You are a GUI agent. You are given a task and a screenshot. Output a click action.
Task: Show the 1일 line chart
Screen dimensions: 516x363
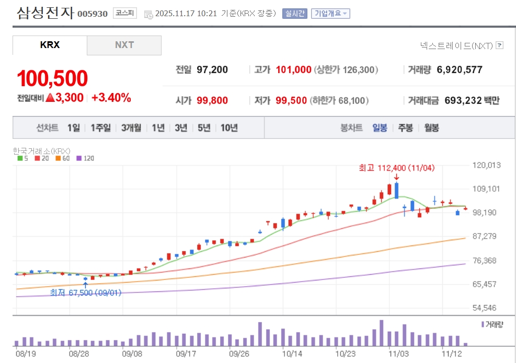click(x=74, y=128)
